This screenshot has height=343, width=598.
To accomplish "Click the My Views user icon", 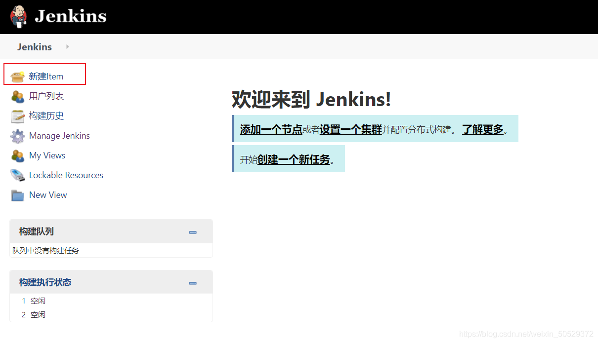I will (18, 155).
